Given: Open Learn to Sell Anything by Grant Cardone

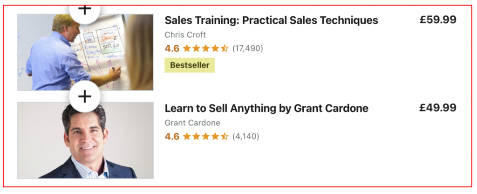Looking at the screenshot, I should pyautogui.click(x=266, y=109).
